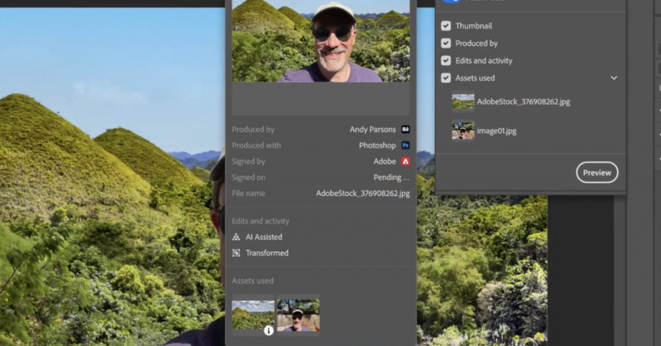Click the Behance icon beside Andy Parsons
The height and width of the screenshot is (346, 661).
(405, 129)
